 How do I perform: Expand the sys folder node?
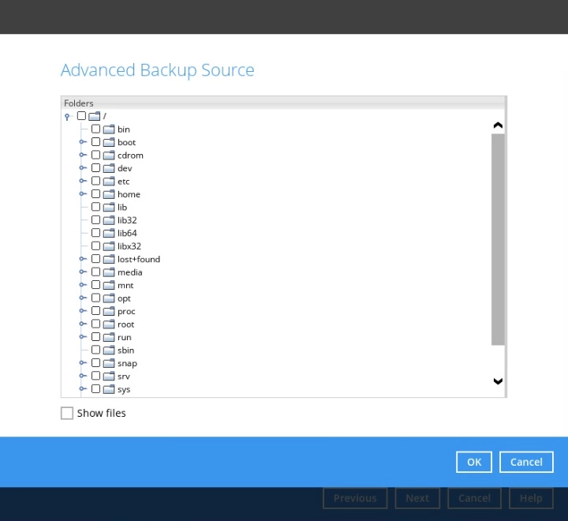click(x=83, y=389)
